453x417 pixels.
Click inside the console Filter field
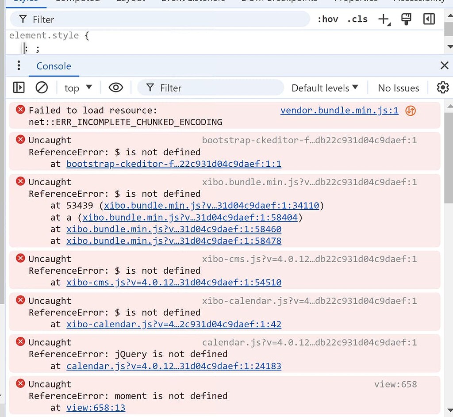click(x=210, y=88)
